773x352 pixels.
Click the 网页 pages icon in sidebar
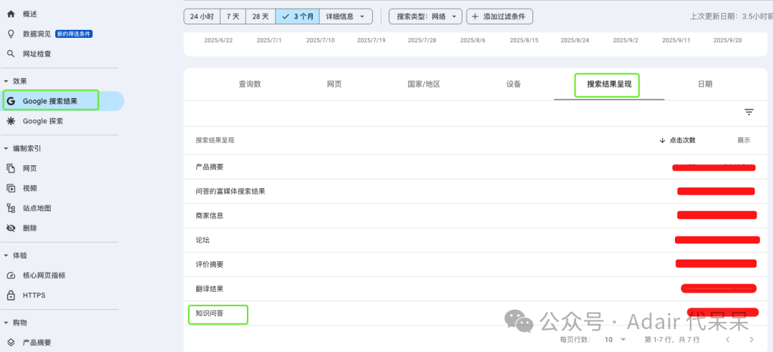point(11,169)
